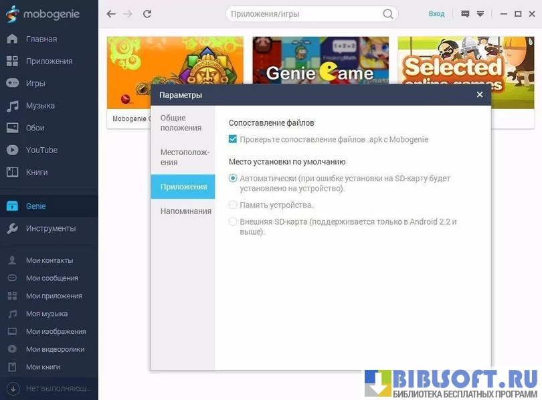Click the refresh page icon
The width and height of the screenshot is (542, 400).
tap(147, 13)
